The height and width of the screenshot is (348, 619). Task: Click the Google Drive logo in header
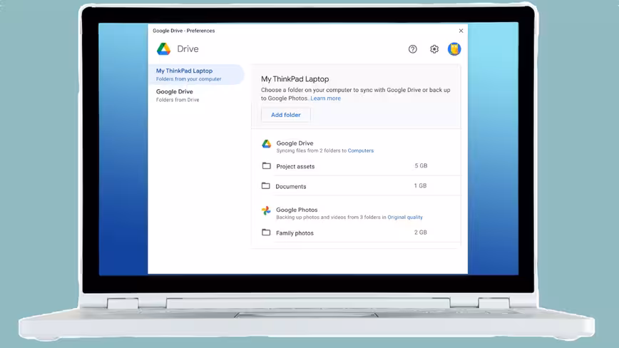click(163, 49)
